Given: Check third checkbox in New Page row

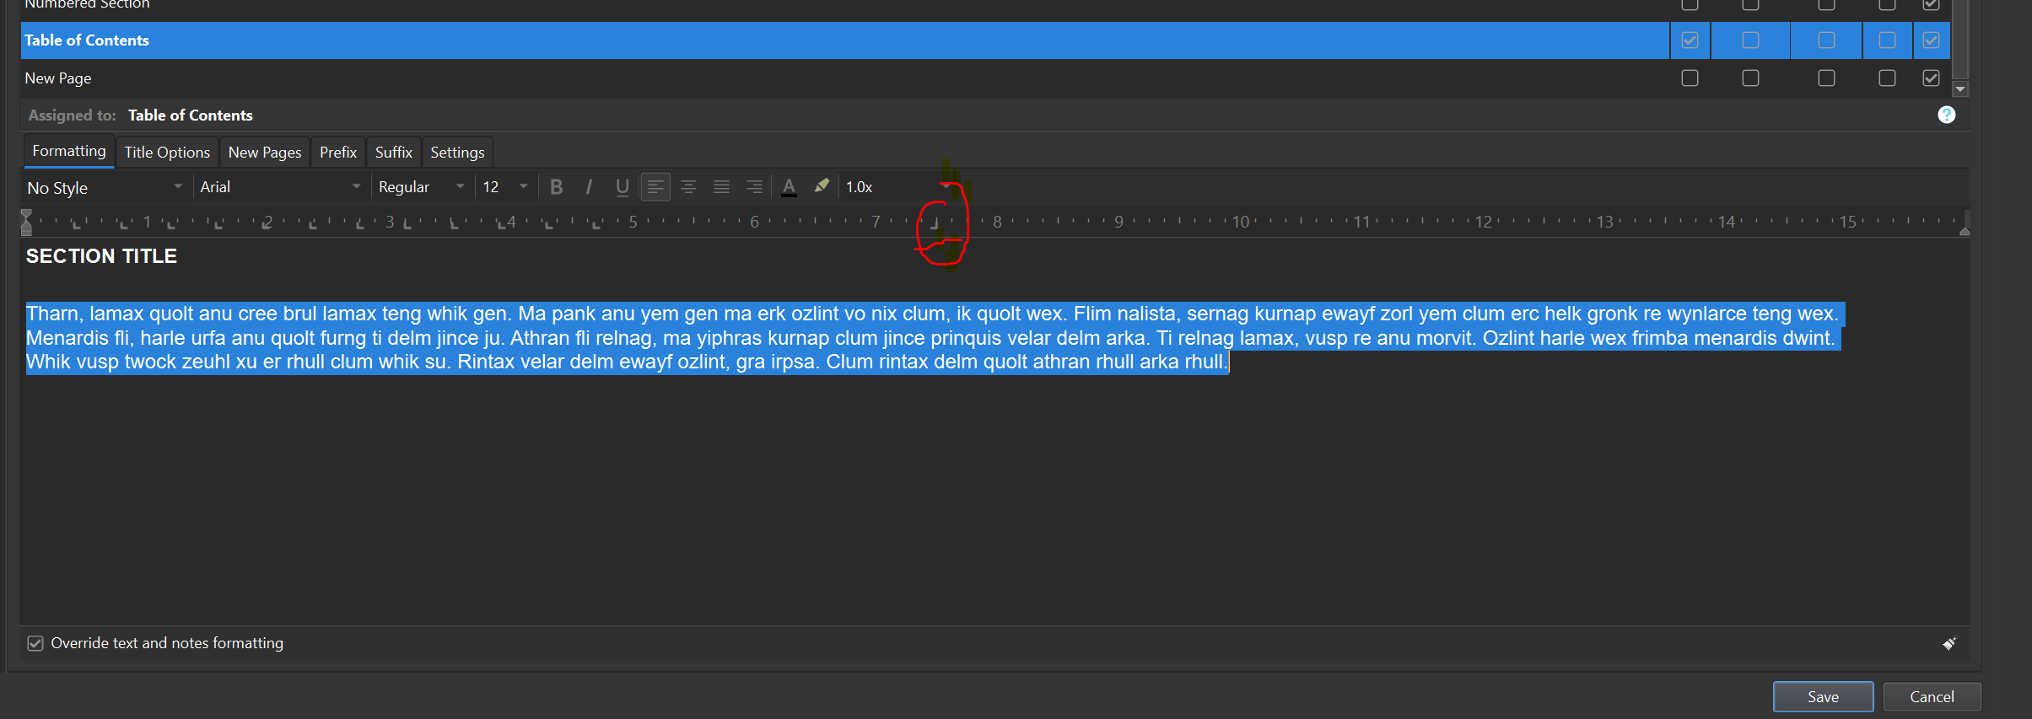Looking at the screenshot, I should click(x=1826, y=78).
